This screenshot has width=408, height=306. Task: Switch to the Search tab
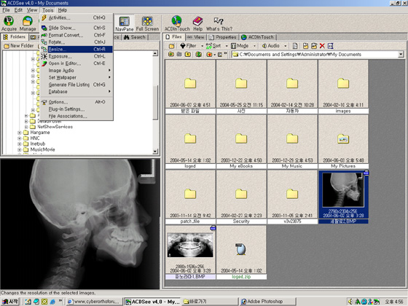(135, 37)
